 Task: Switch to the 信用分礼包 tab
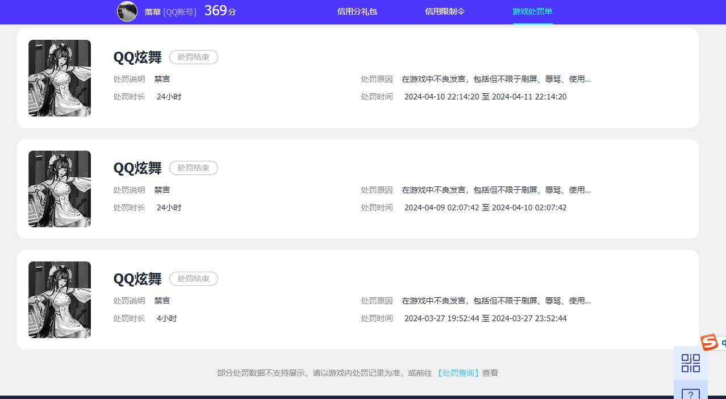[357, 11]
